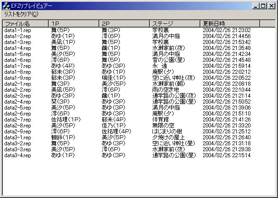Sort list by 1P column header

point(74,23)
